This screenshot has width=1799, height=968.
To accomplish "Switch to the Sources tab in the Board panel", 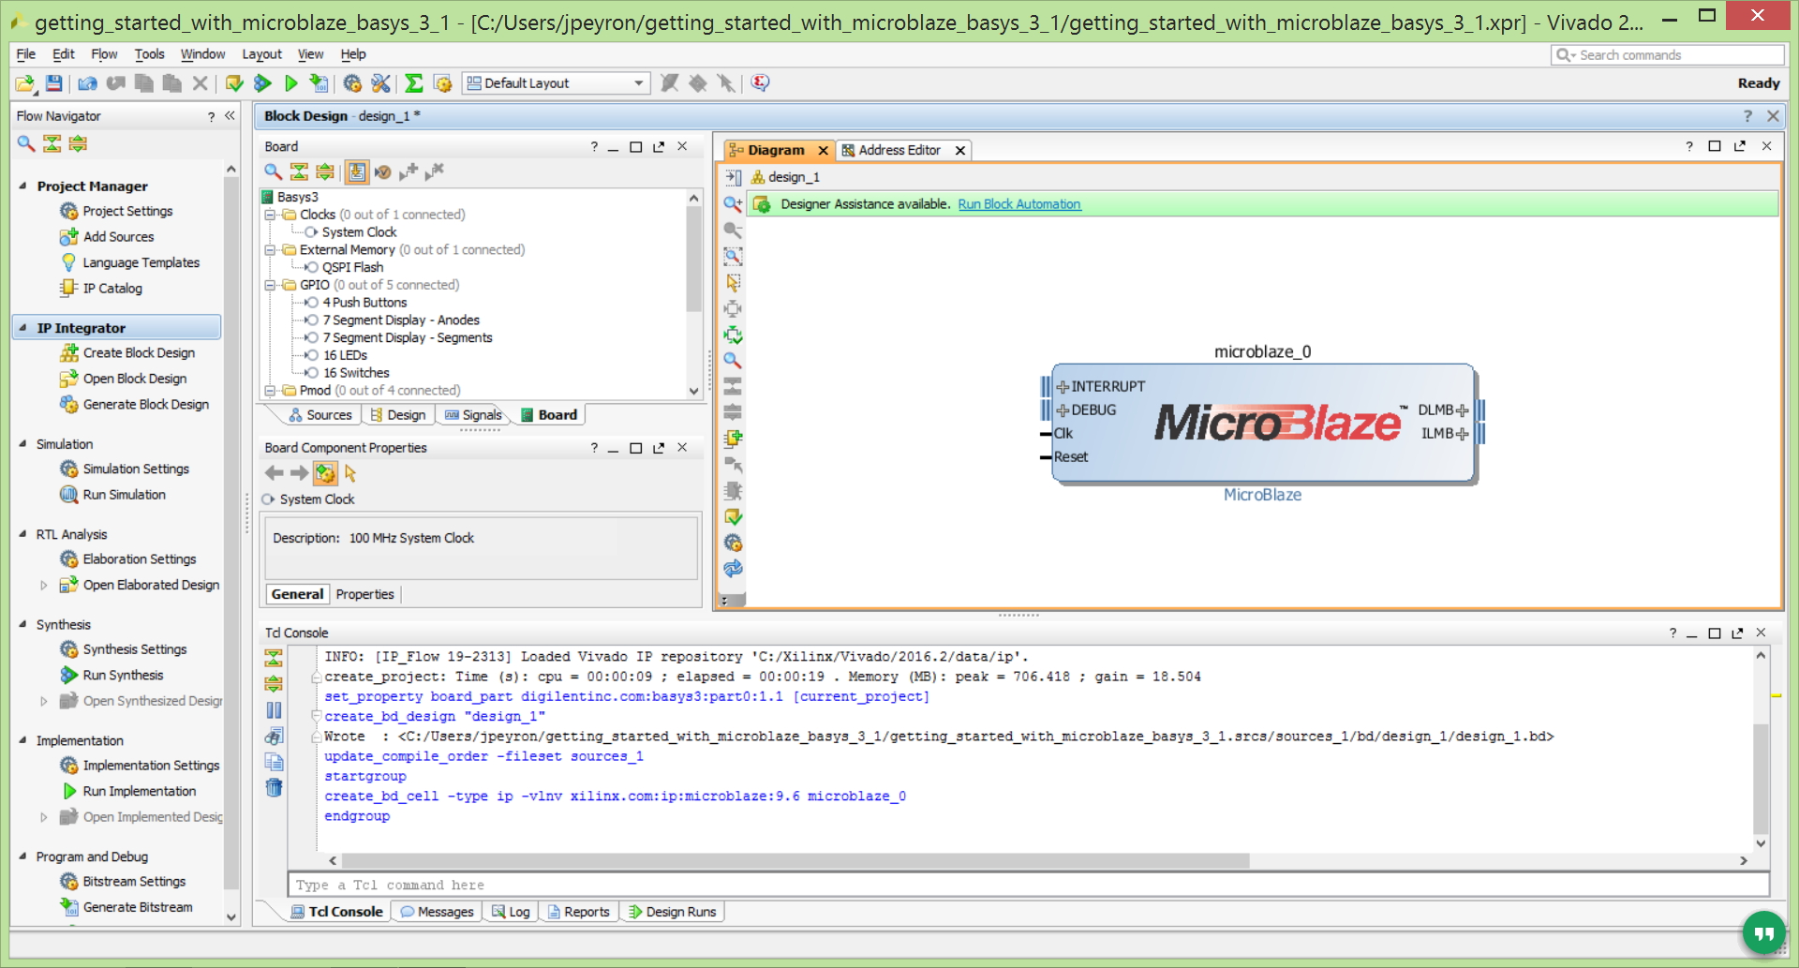I will pos(320,415).
